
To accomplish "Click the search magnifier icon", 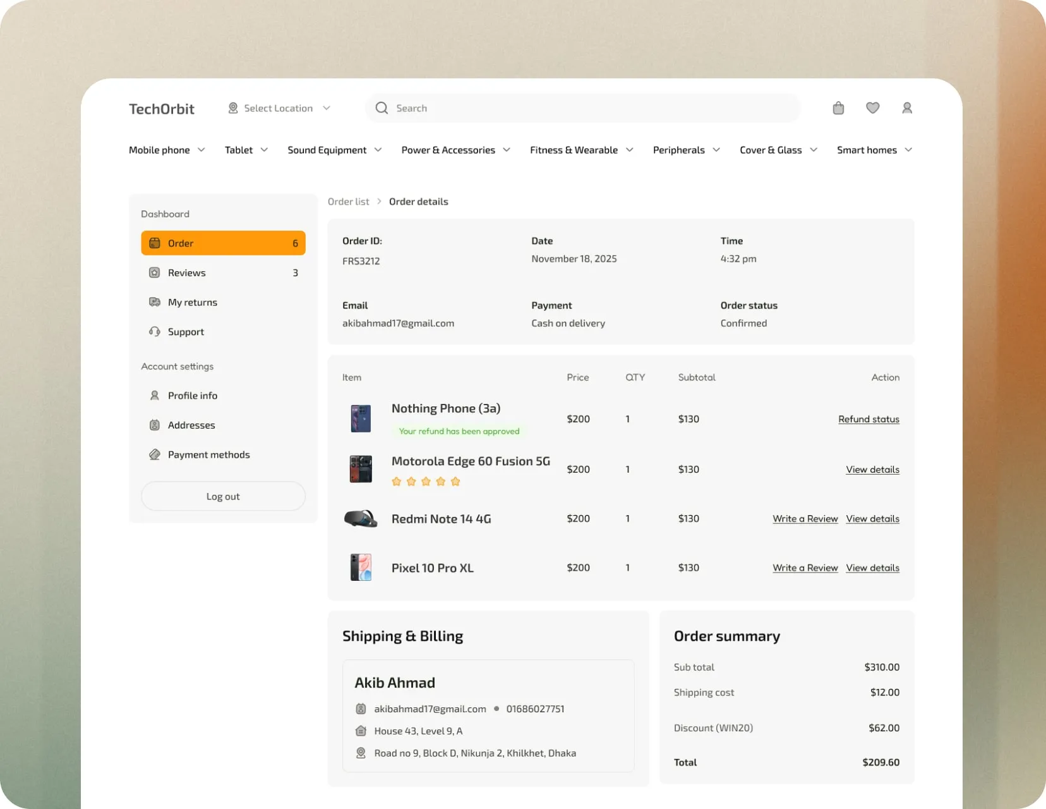I will point(382,108).
